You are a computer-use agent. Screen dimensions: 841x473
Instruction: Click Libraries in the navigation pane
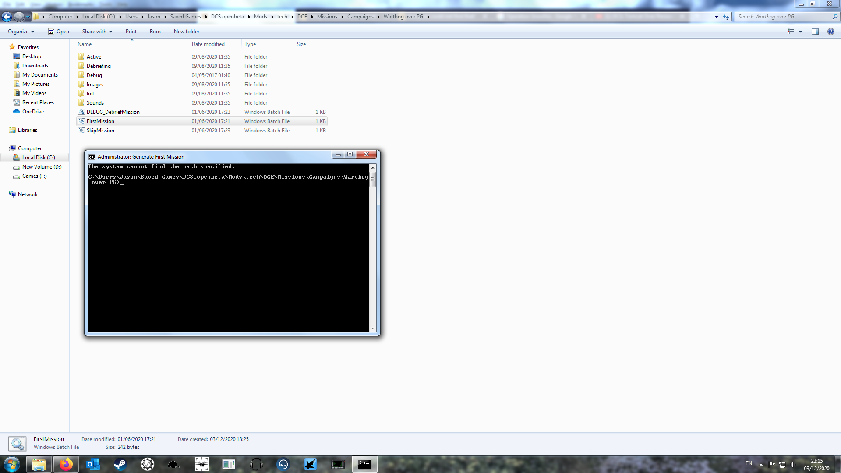pyautogui.click(x=27, y=130)
